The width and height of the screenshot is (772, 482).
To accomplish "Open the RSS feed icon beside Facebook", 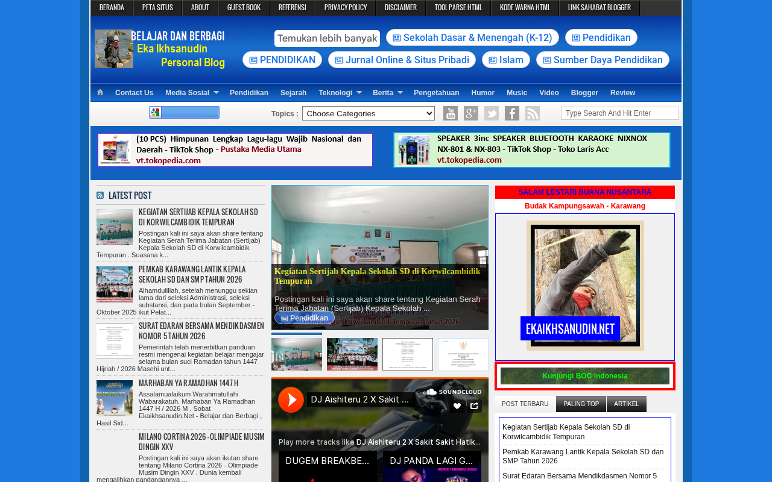I will click(x=533, y=113).
